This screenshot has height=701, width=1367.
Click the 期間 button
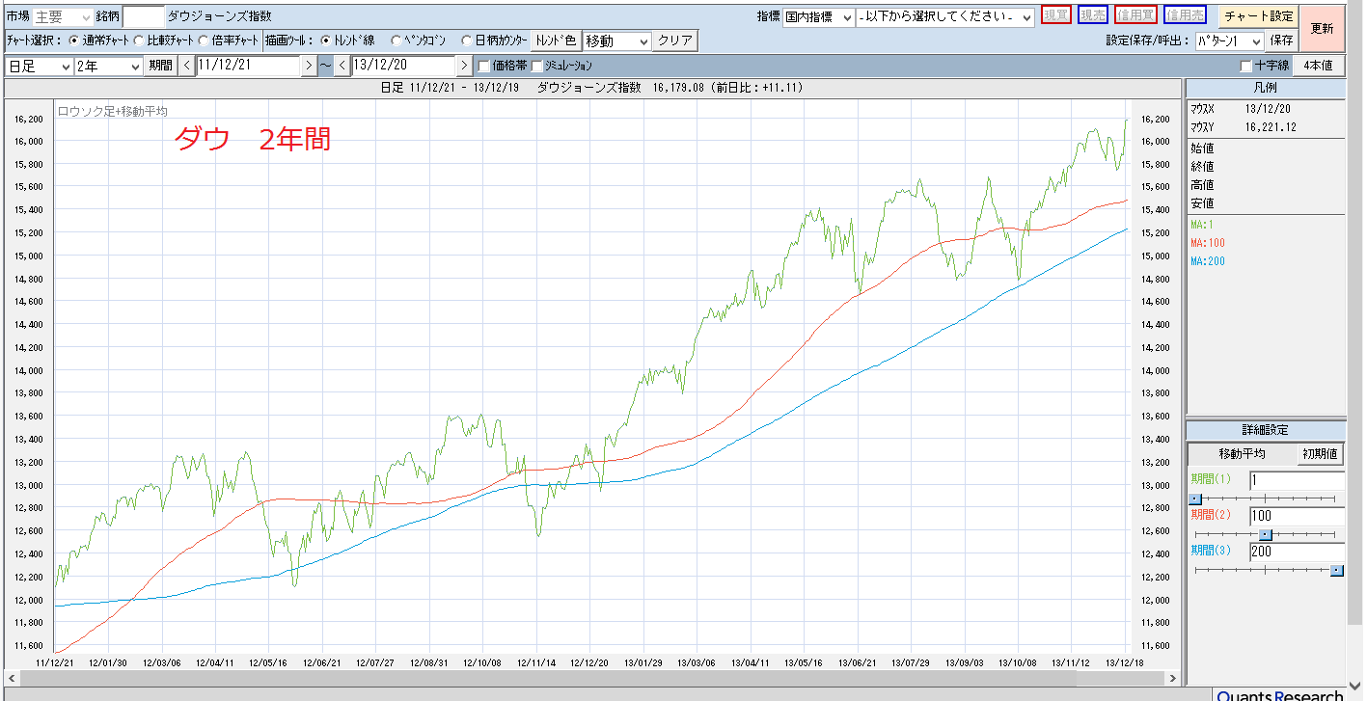coord(160,66)
